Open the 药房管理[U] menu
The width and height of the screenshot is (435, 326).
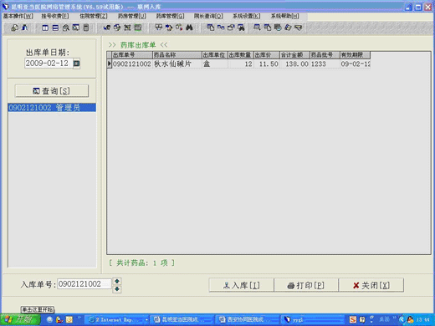[132, 16]
